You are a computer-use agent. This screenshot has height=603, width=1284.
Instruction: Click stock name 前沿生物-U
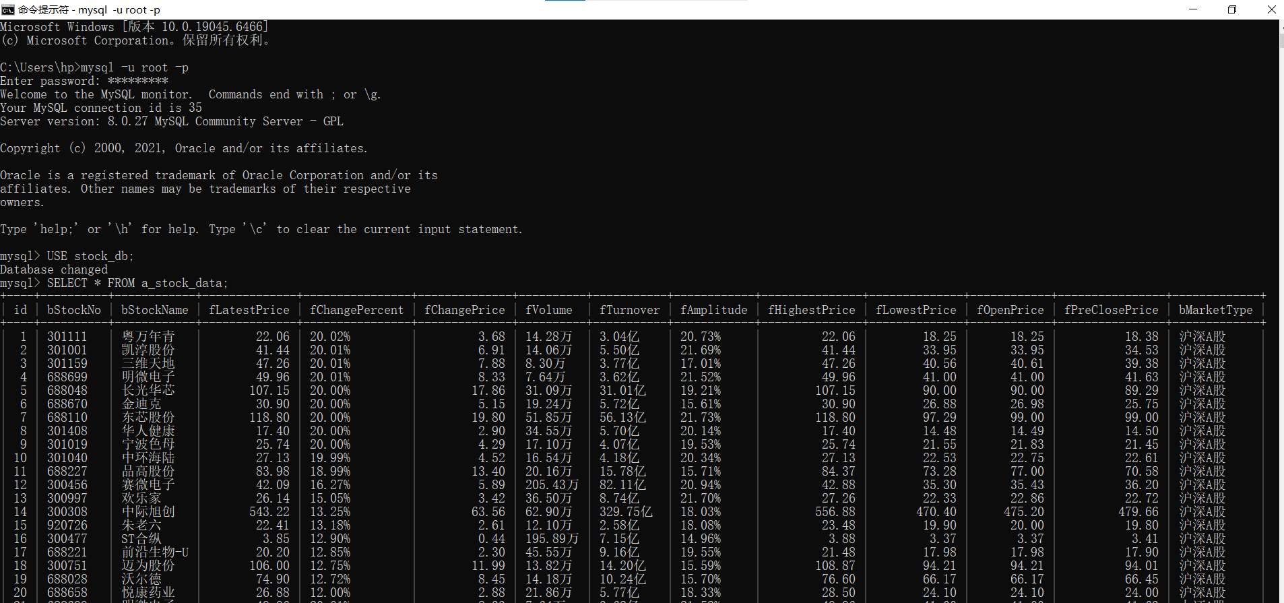click(x=155, y=552)
